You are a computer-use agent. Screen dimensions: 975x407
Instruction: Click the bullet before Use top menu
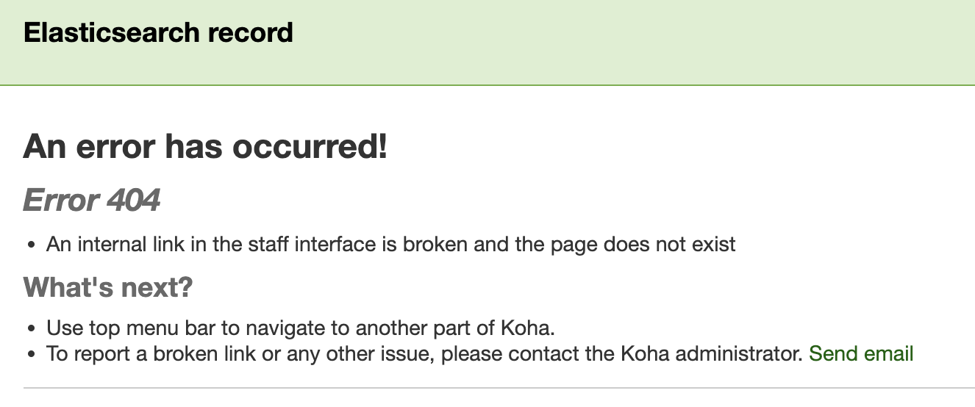coord(32,328)
